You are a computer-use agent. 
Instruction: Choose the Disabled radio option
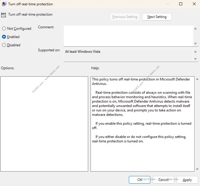(4, 45)
